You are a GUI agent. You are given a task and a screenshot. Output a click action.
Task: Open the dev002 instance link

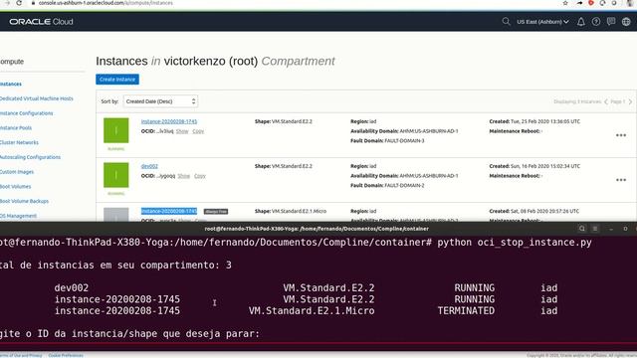click(149, 166)
